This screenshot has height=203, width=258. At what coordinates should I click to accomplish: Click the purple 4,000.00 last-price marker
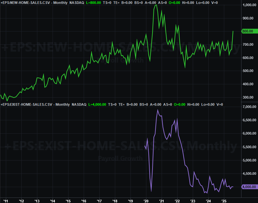click(249, 187)
